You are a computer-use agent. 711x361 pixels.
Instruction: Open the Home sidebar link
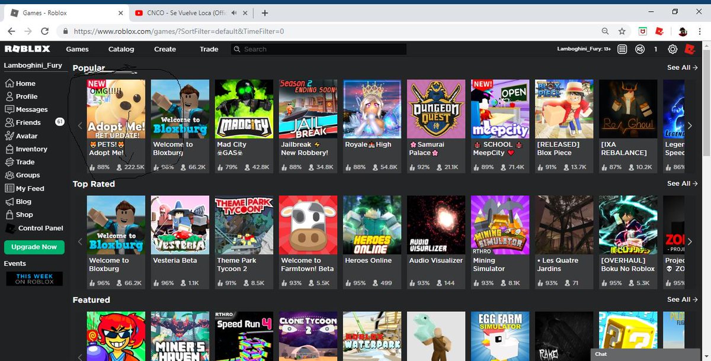tap(21, 83)
